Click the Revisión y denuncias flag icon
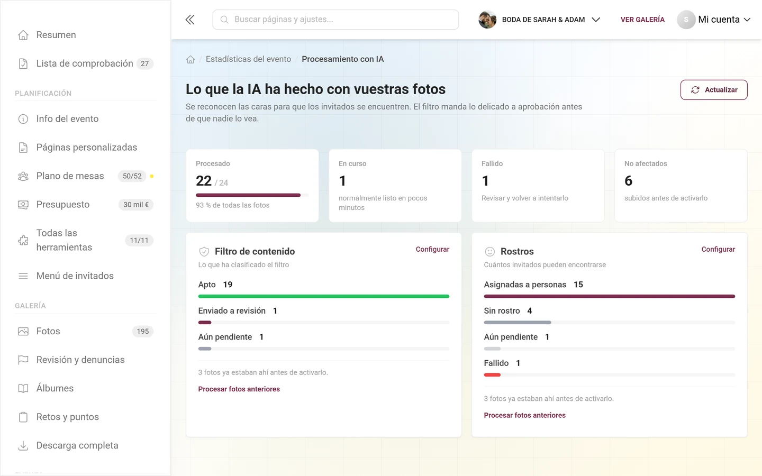 pos(23,360)
